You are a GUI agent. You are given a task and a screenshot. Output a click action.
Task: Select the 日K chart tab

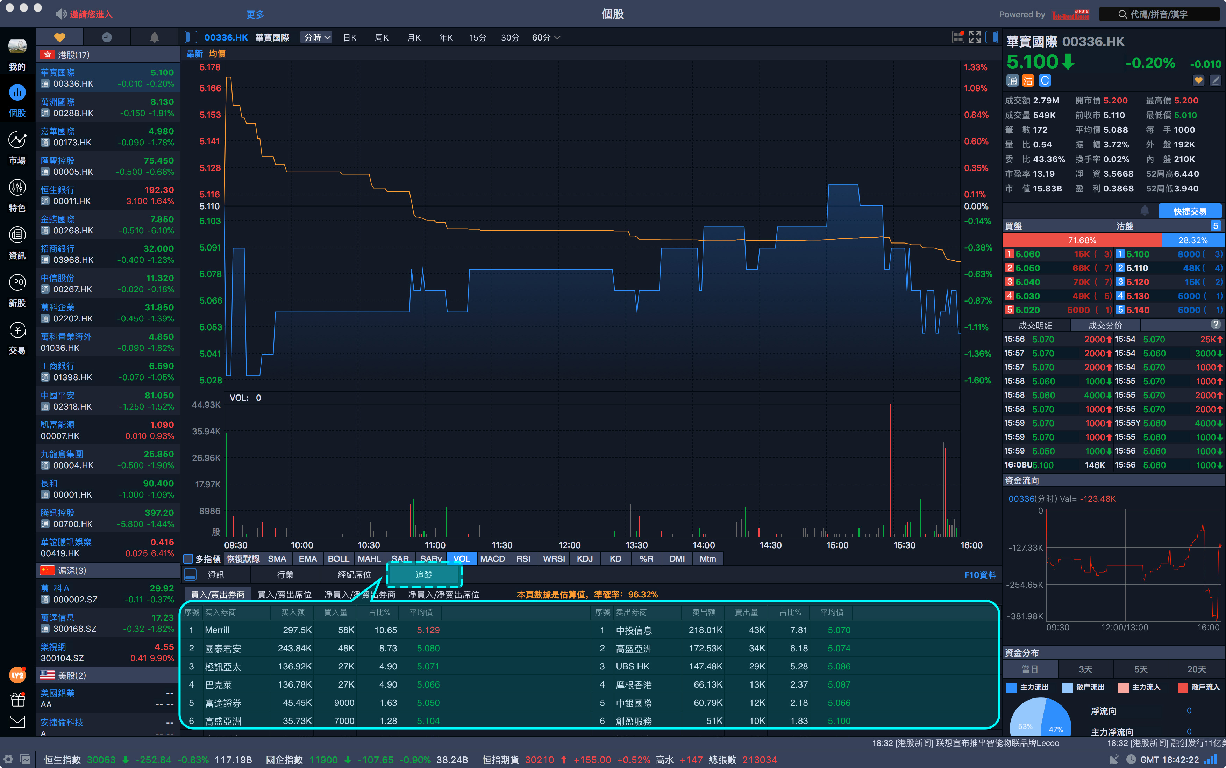350,38
